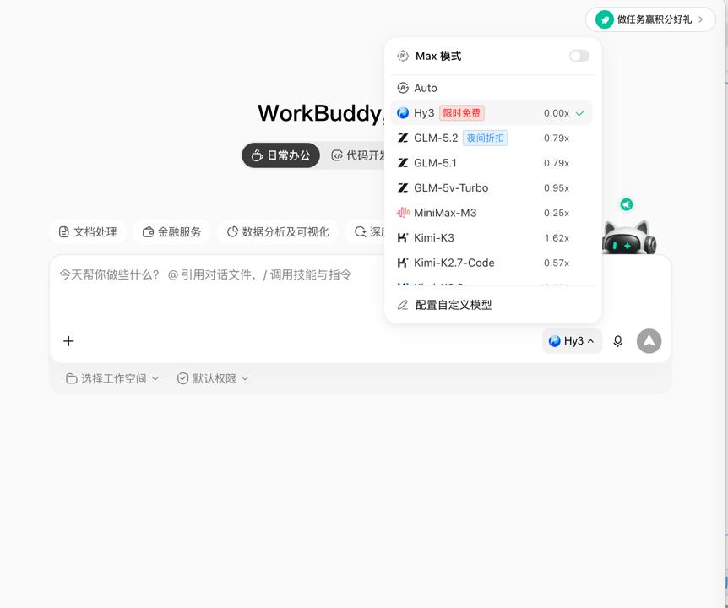Image resolution: width=728 pixels, height=608 pixels.
Task: Collapse the Hy3 model selector dropdown
Action: coord(572,341)
